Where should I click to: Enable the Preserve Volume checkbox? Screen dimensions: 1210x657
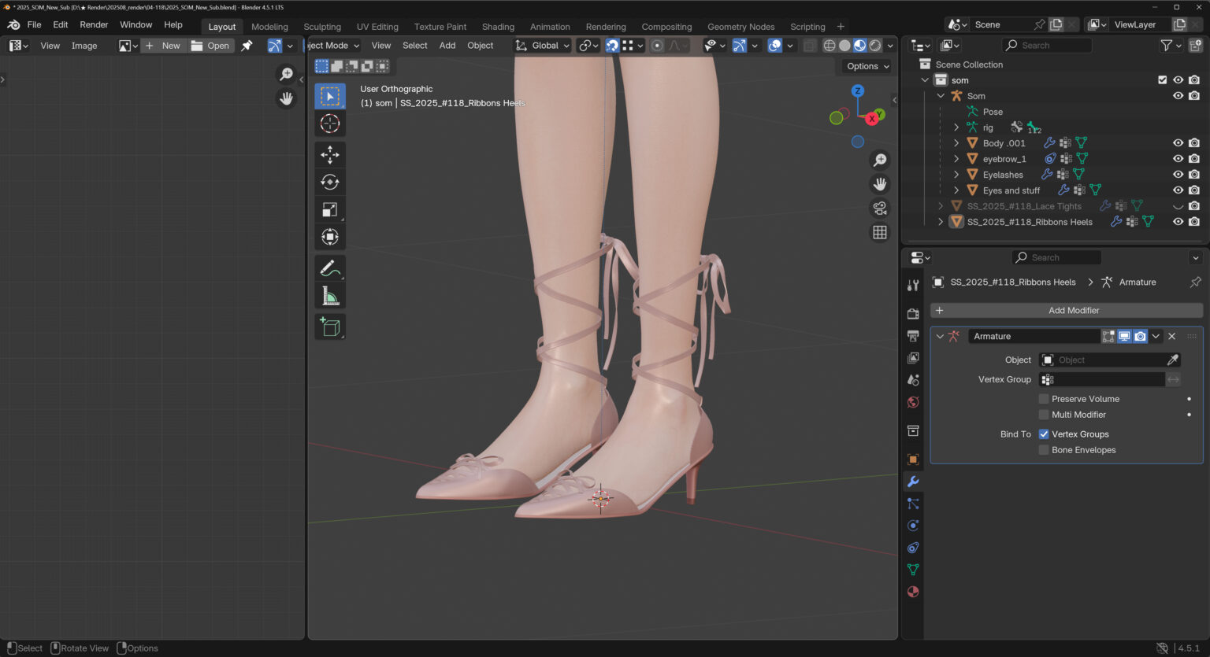pyautogui.click(x=1044, y=399)
